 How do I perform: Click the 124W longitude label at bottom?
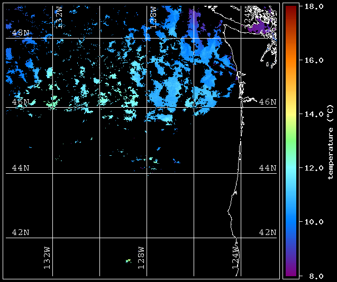235,258
